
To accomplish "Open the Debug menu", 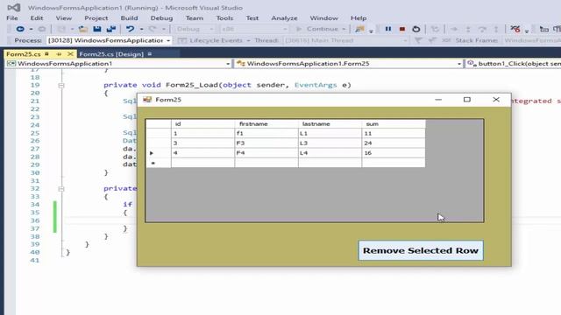I will point(161,17).
